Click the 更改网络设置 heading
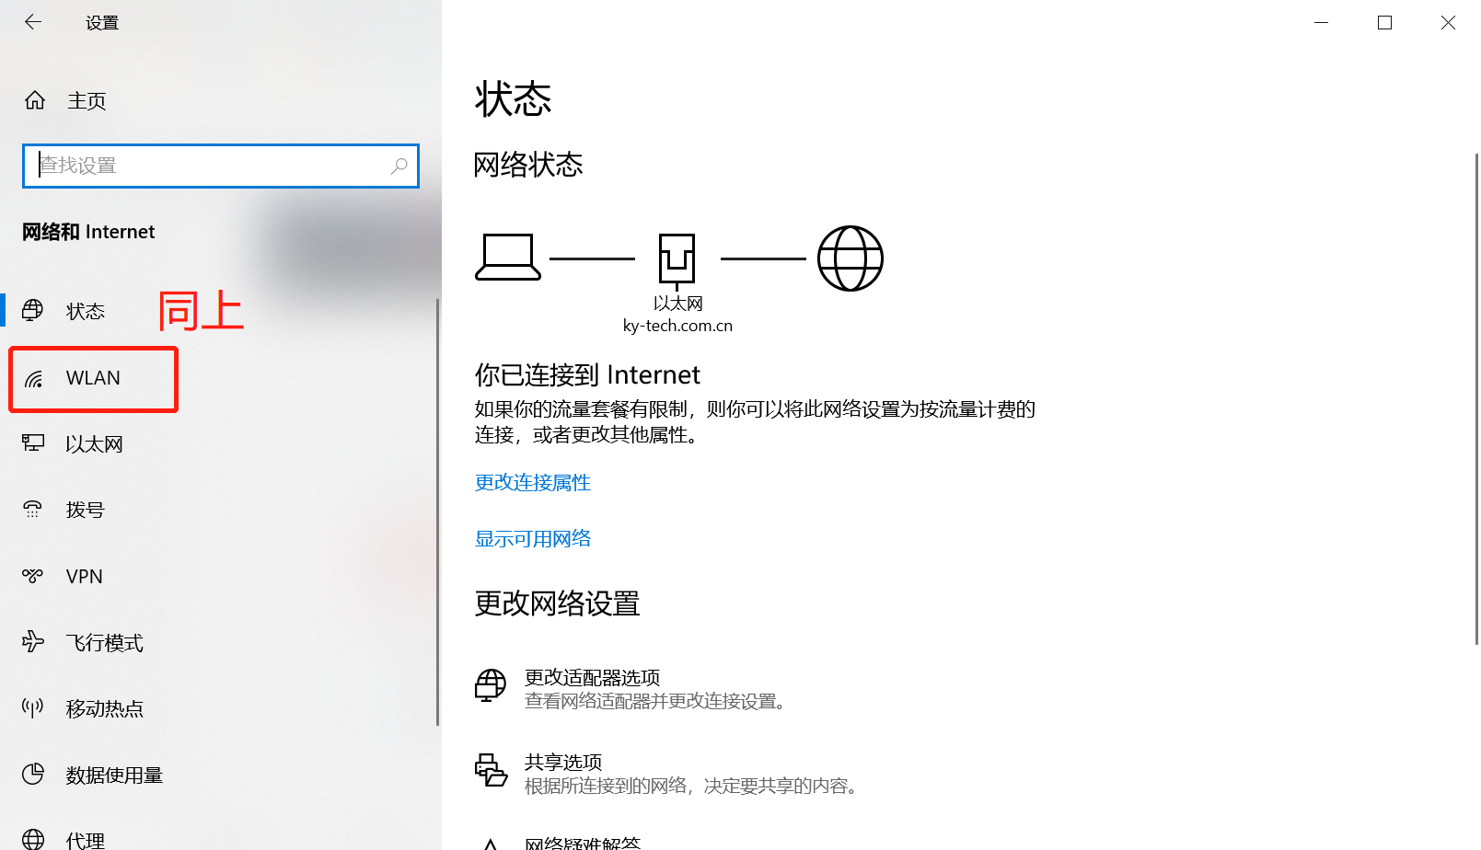Screen dimensions: 1481x850 click(558, 603)
